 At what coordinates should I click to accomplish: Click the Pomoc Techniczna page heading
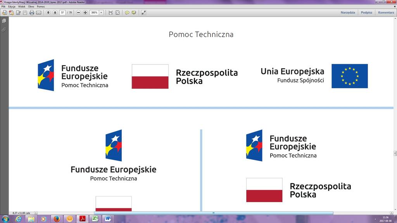[201, 34]
